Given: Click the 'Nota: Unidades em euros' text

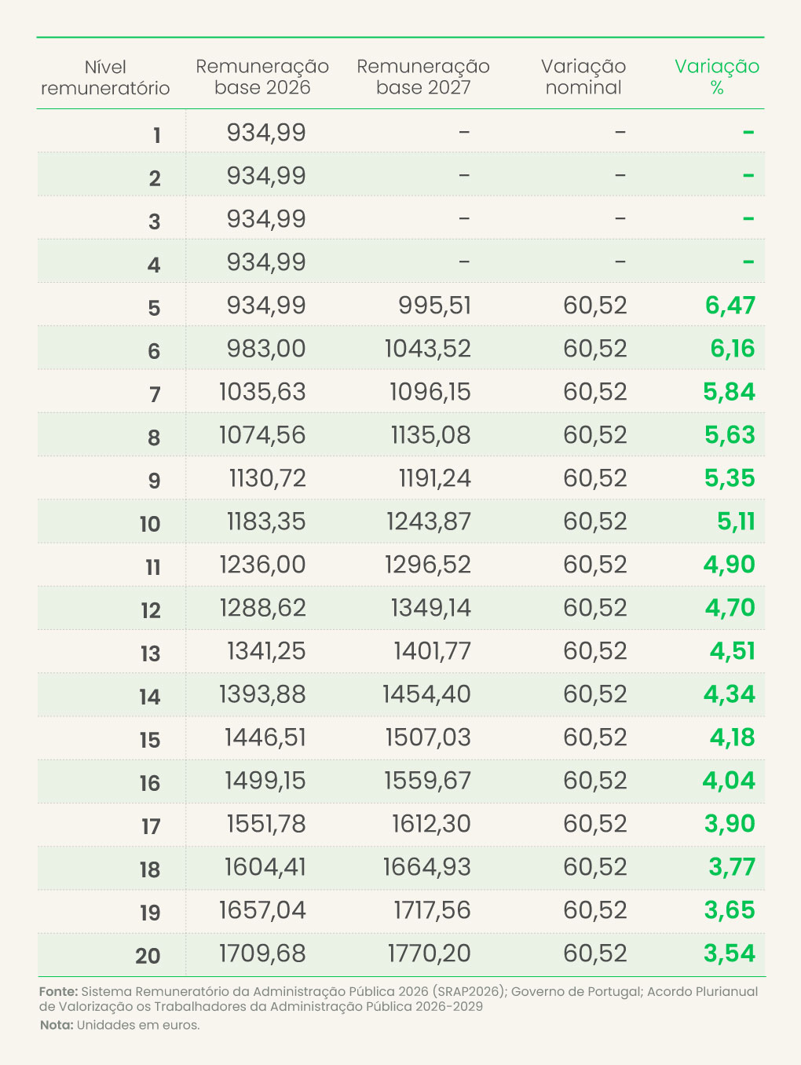Looking at the screenshot, I should pos(119,1025).
